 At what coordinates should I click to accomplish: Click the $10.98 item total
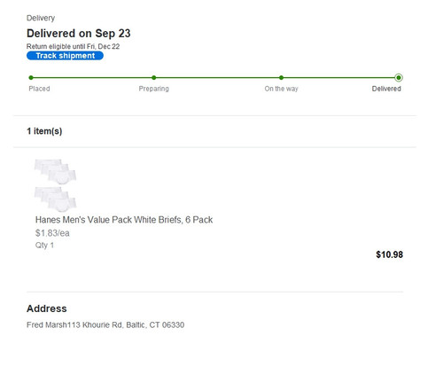tap(389, 254)
